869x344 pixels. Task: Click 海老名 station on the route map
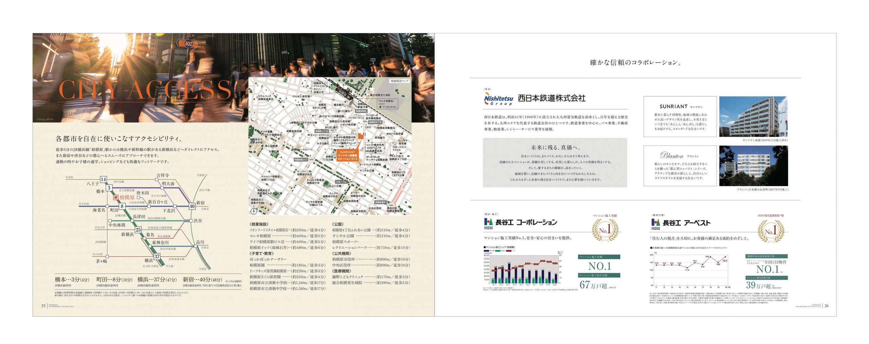click(99, 210)
